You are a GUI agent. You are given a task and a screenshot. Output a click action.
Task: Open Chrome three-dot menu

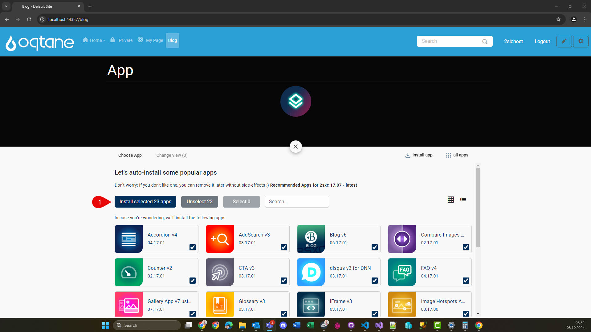pyautogui.click(x=585, y=19)
